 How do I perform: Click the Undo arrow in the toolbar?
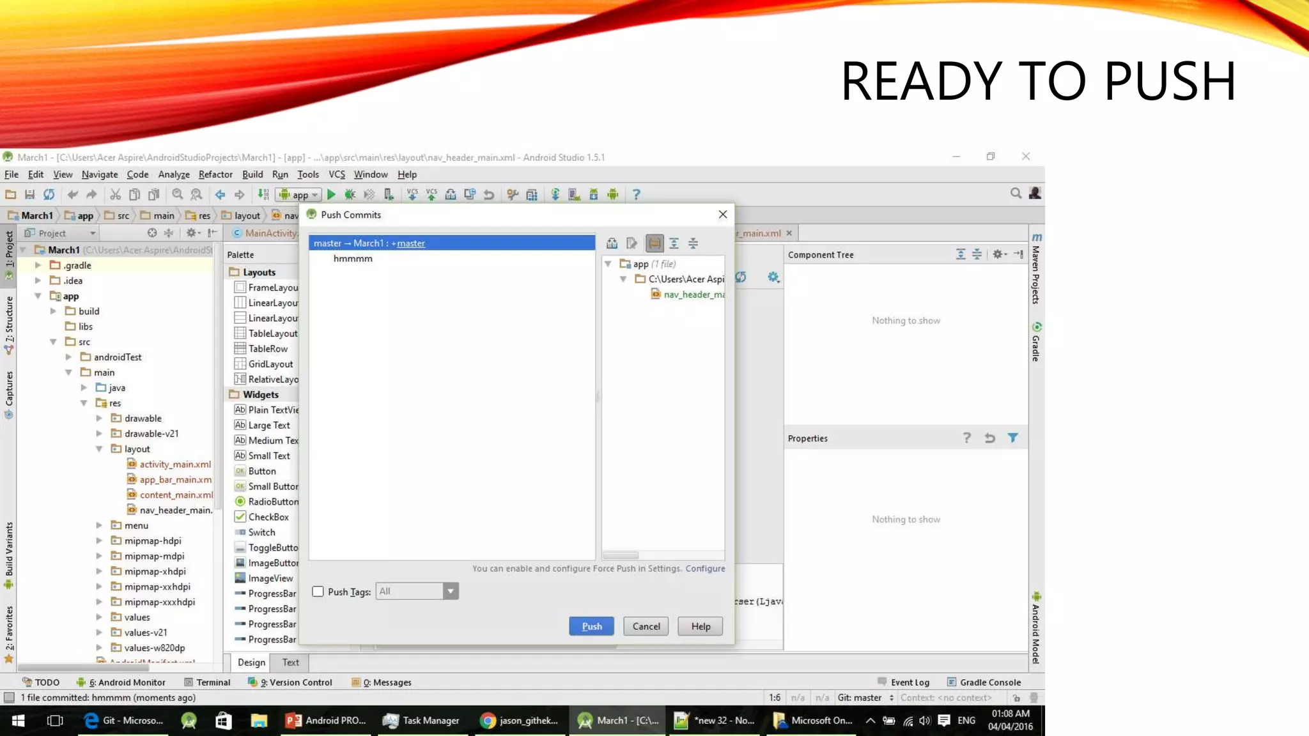72,195
